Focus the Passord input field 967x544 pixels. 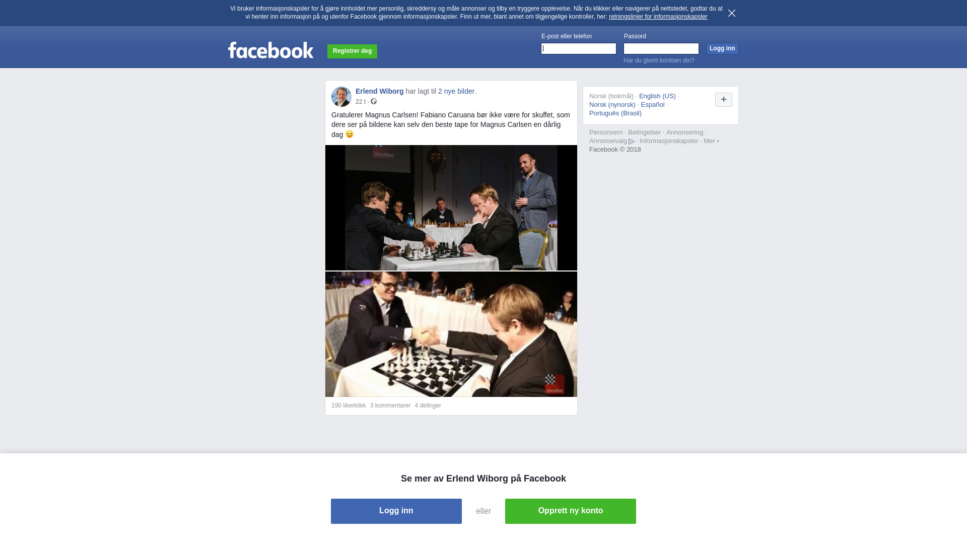[661, 48]
